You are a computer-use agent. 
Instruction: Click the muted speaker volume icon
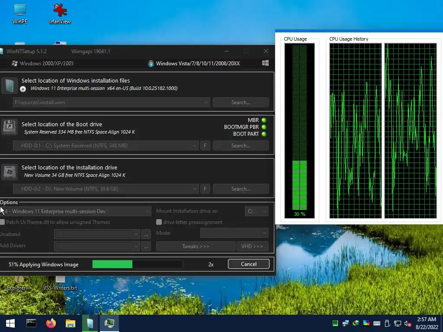(408, 323)
